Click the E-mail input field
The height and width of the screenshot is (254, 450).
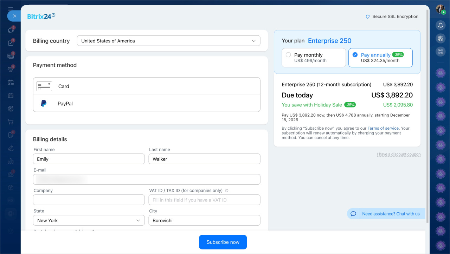[x=147, y=179]
